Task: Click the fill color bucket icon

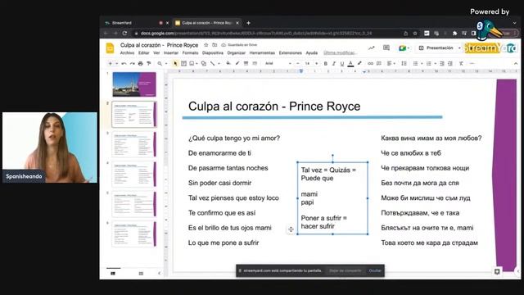Action: coord(228,64)
